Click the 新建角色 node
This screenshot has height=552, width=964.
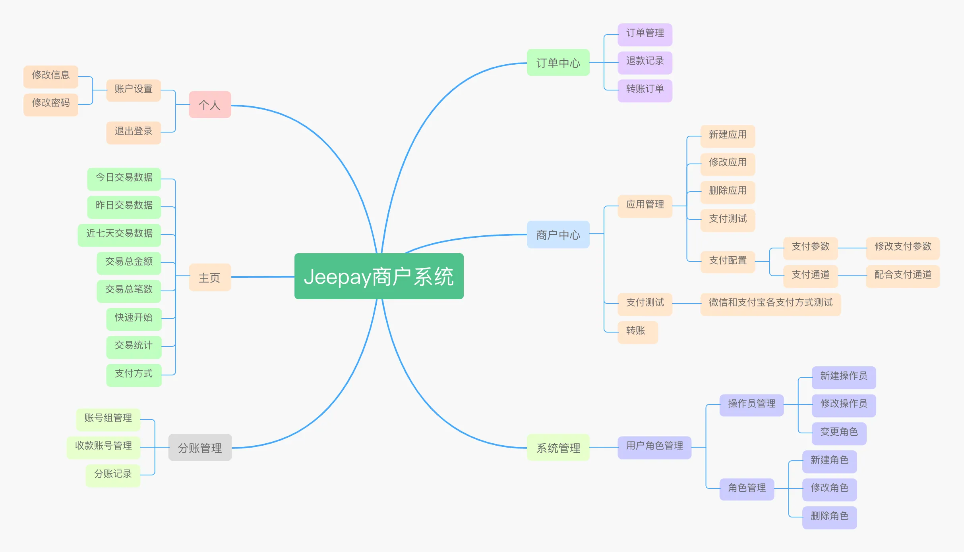pyautogui.click(x=829, y=462)
